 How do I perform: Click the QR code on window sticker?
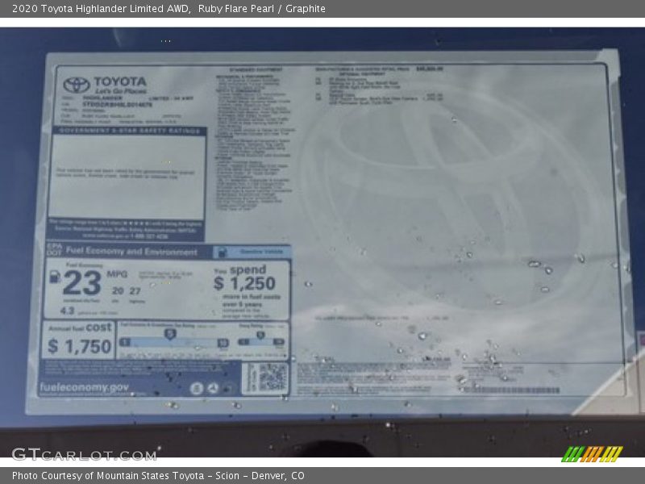coord(273,377)
